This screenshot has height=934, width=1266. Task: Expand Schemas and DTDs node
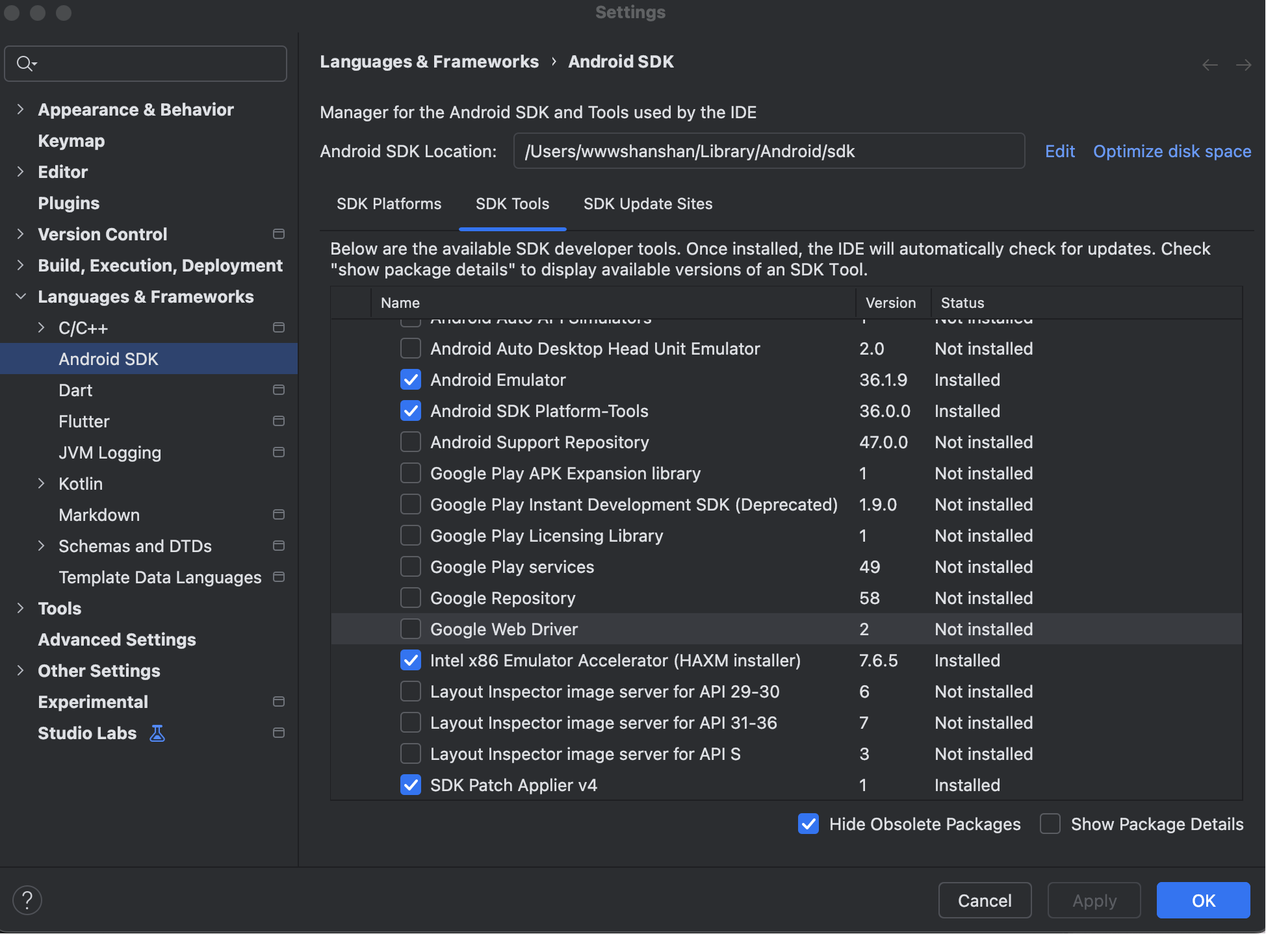click(41, 546)
